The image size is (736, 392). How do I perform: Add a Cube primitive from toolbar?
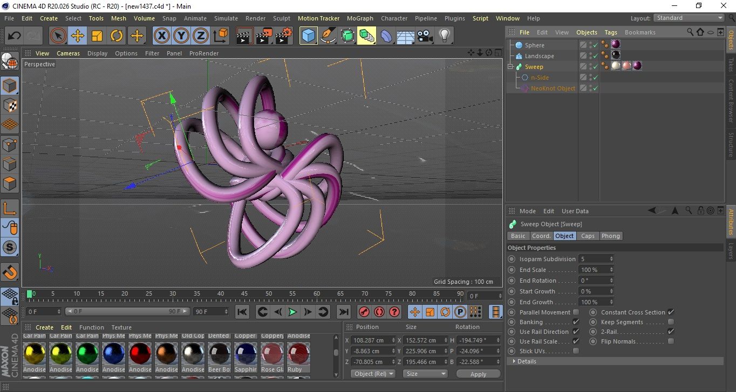[x=309, y=36]
